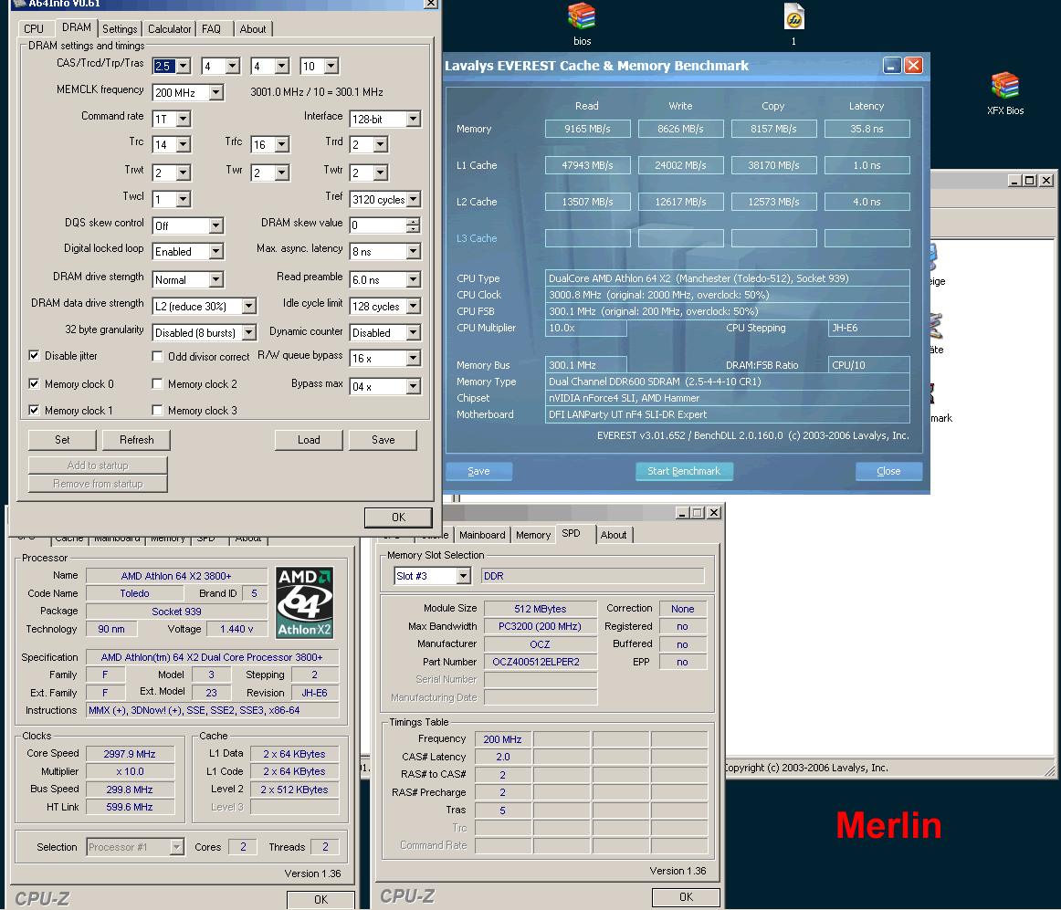Open the Idle cycle limit 128 cycles dropdown
1061x910 pixels.
click(413, 307)
